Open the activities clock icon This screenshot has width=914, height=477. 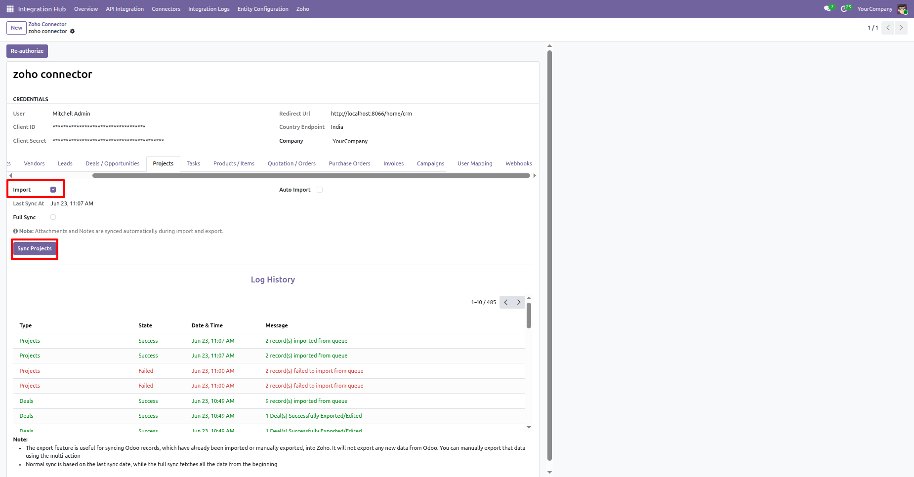coord(845,9)
